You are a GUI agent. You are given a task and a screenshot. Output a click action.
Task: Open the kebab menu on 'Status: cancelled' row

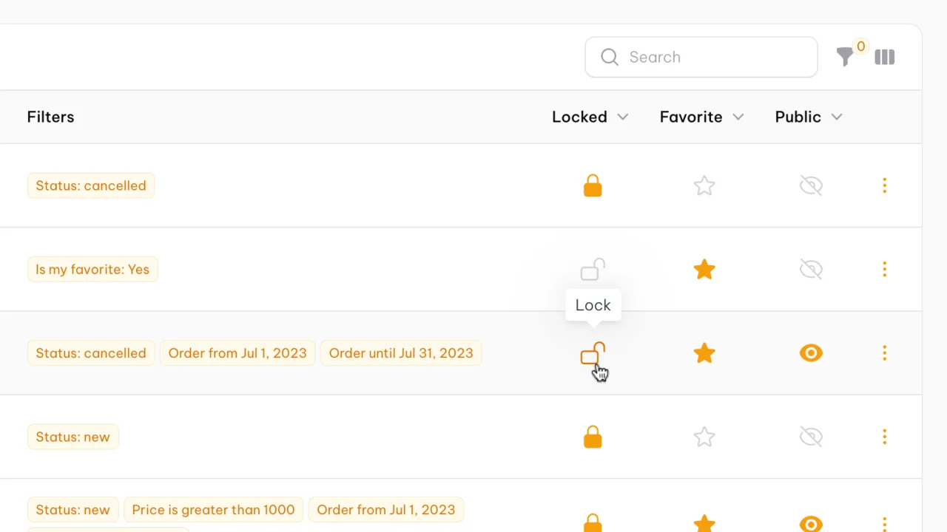point(885,185)
